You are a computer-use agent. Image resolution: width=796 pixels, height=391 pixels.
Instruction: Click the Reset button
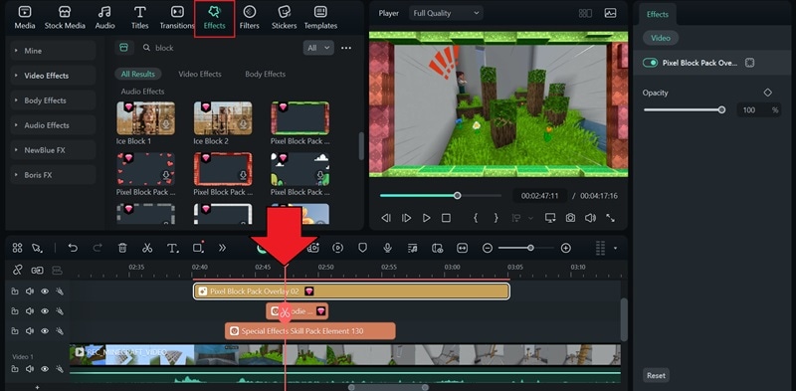pyautogui.click(x=656, y=376)
